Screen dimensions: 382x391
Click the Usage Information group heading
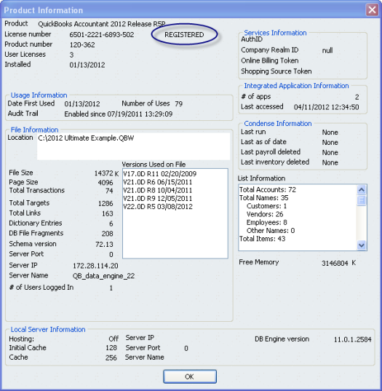click(x=39, y=95)
